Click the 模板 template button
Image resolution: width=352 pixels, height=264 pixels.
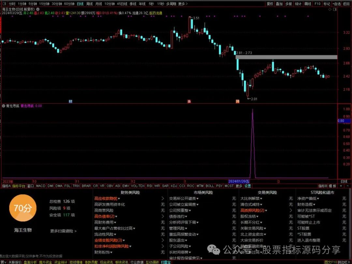333,186
